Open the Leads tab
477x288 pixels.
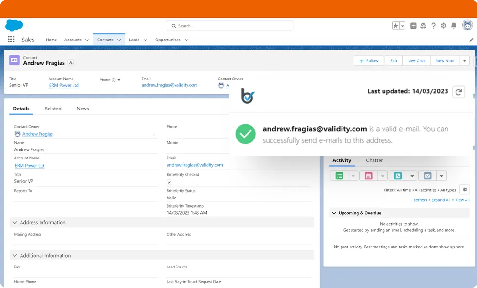point(134,40)
